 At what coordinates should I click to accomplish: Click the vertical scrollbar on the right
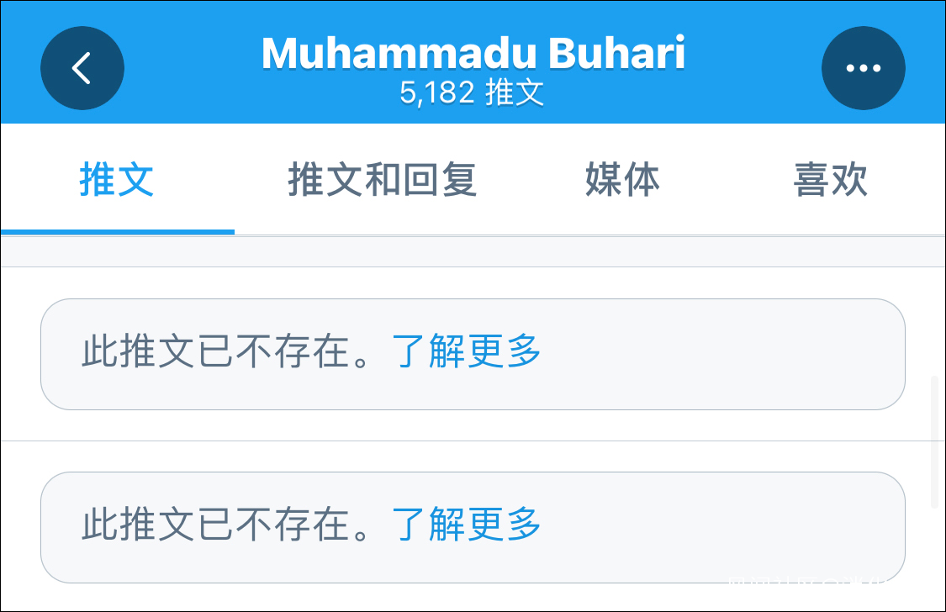[934, 443]
